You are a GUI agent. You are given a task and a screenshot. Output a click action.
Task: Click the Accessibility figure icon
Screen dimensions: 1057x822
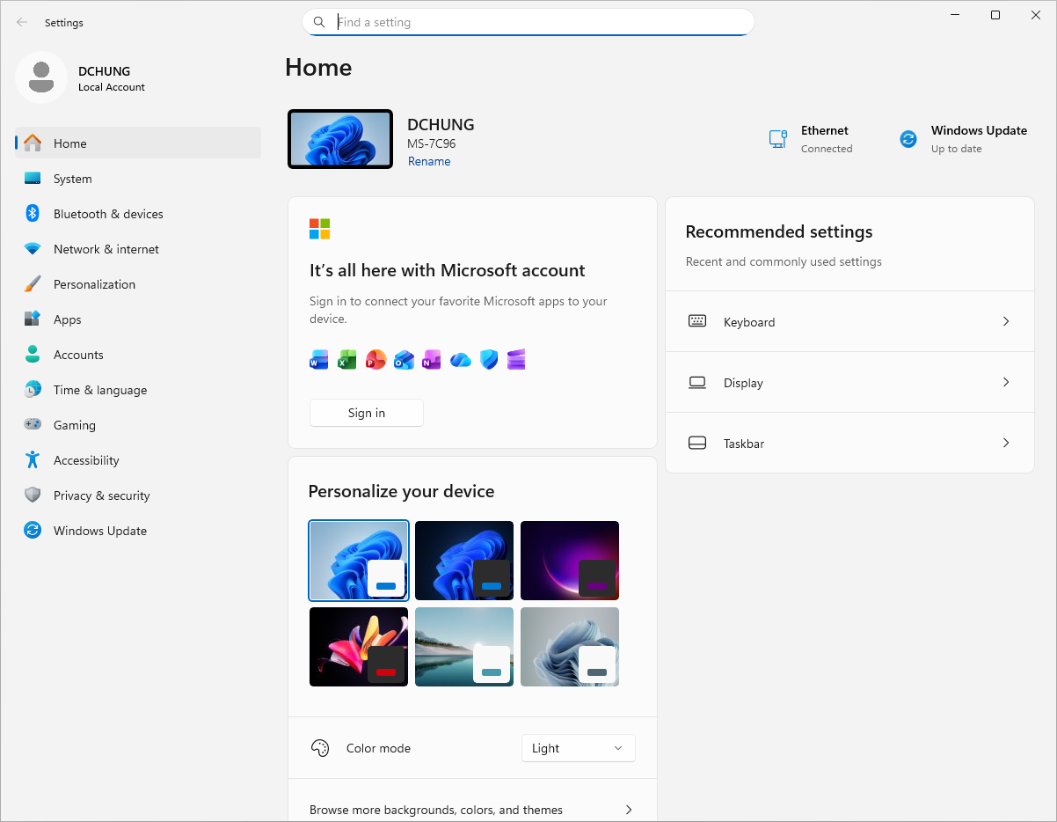click(x=33, y=459)
